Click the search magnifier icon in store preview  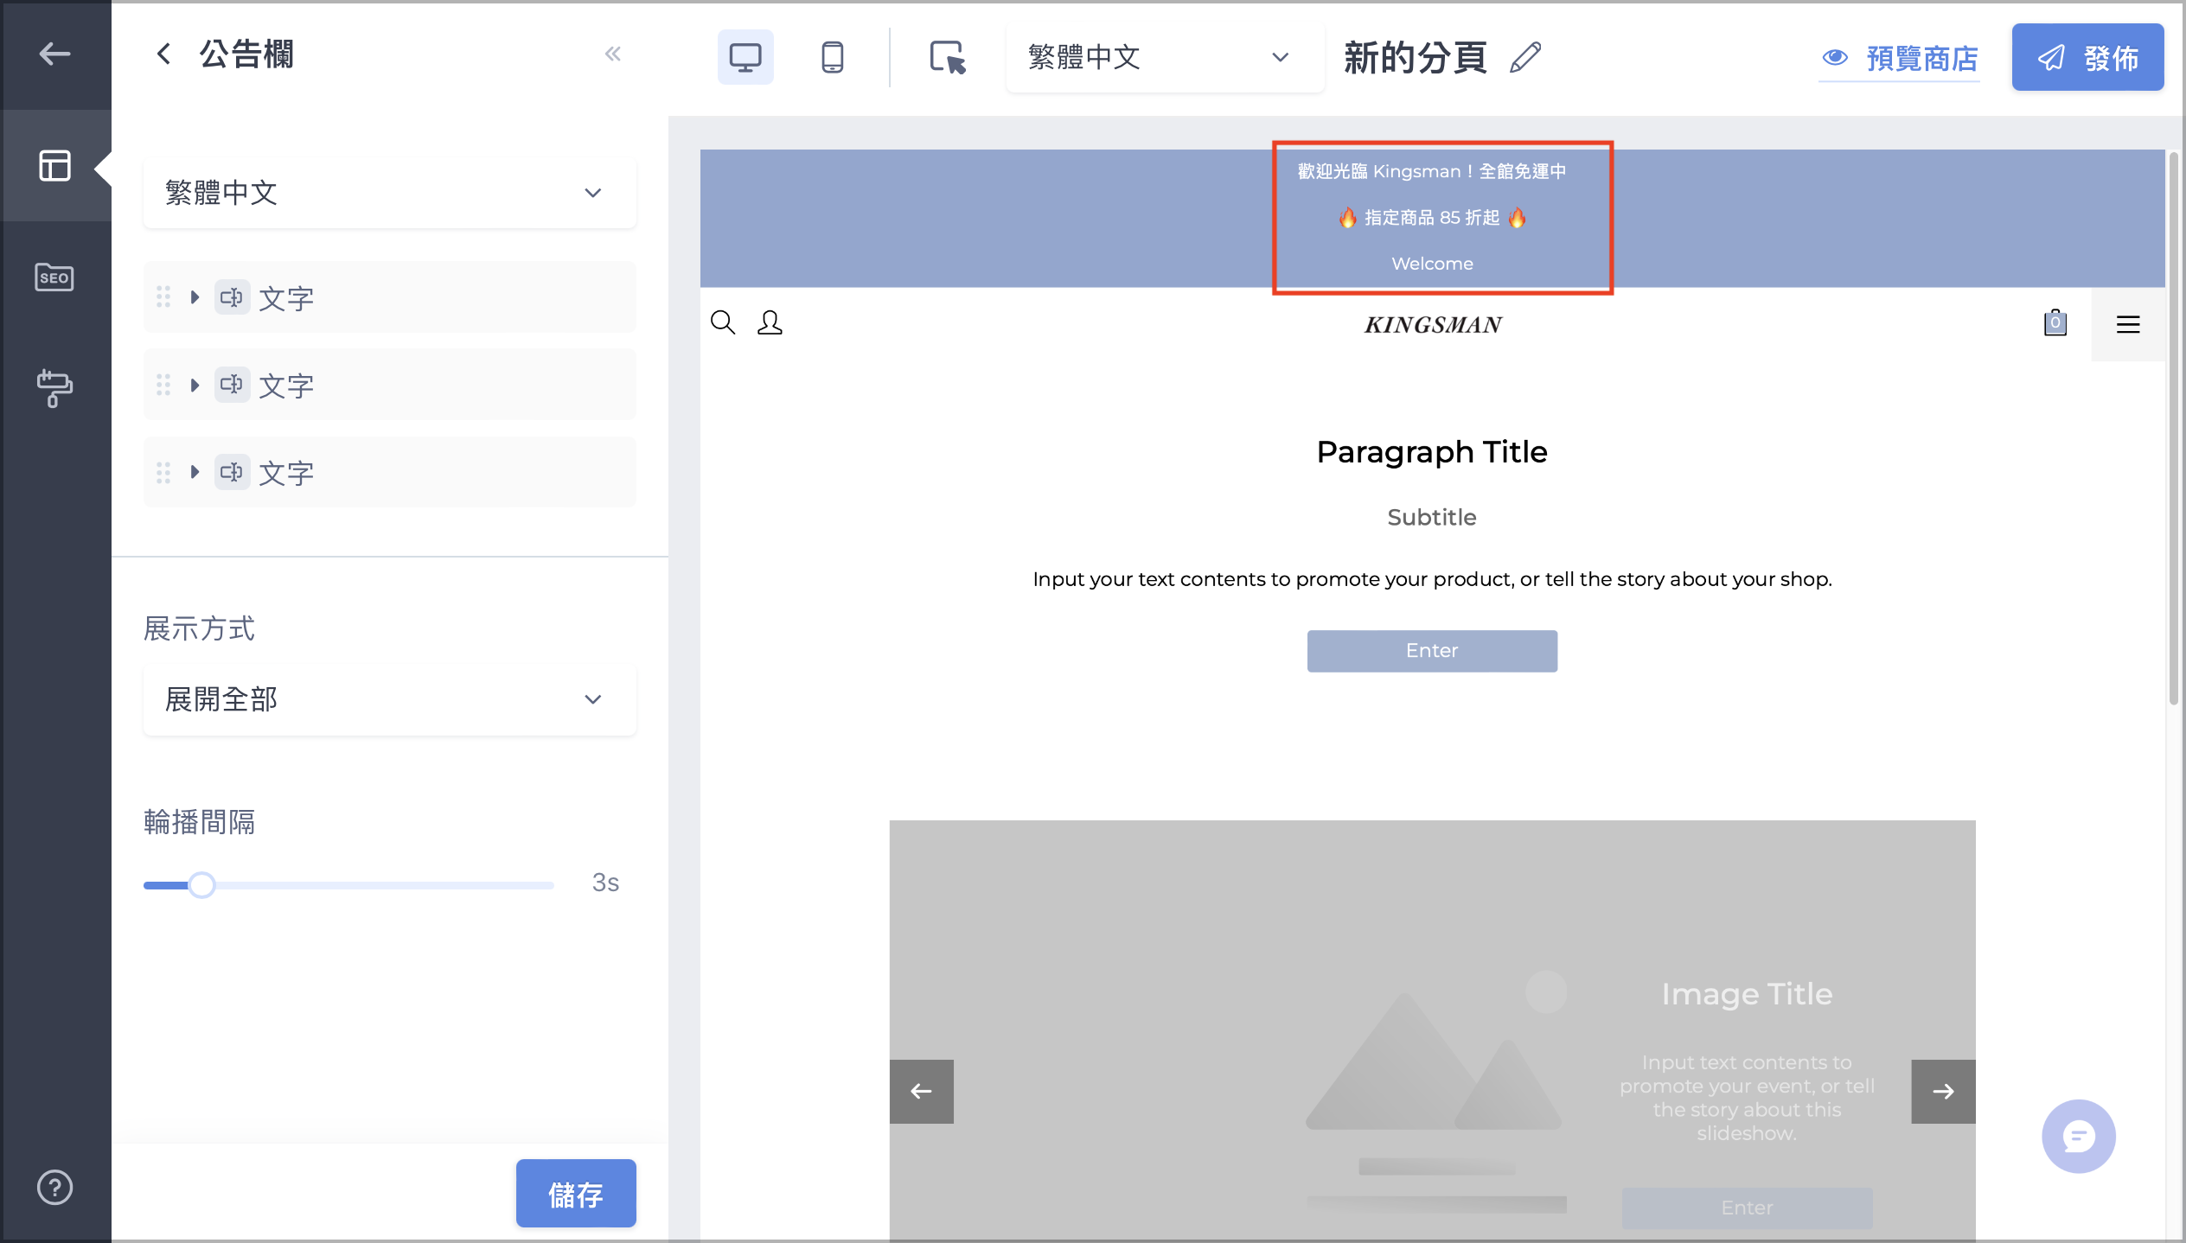point(723,322)
